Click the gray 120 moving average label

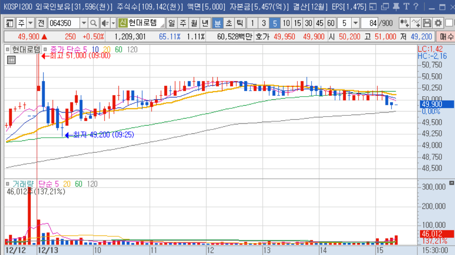pyautogui.click(x=132, y=50)
